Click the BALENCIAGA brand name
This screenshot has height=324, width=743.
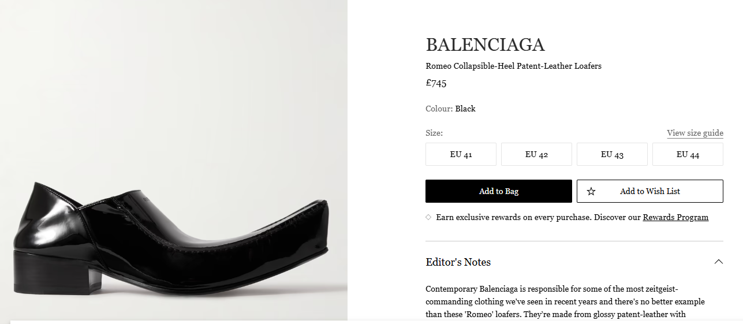(485, 44)
